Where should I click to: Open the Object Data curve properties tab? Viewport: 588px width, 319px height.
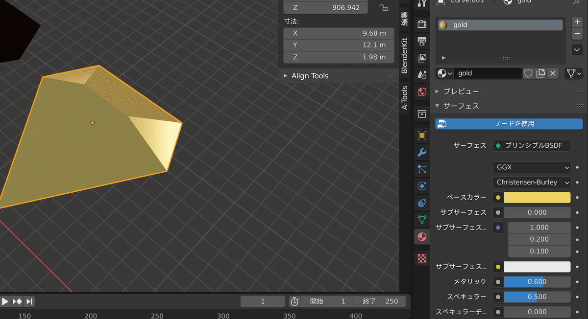point(421,220)
